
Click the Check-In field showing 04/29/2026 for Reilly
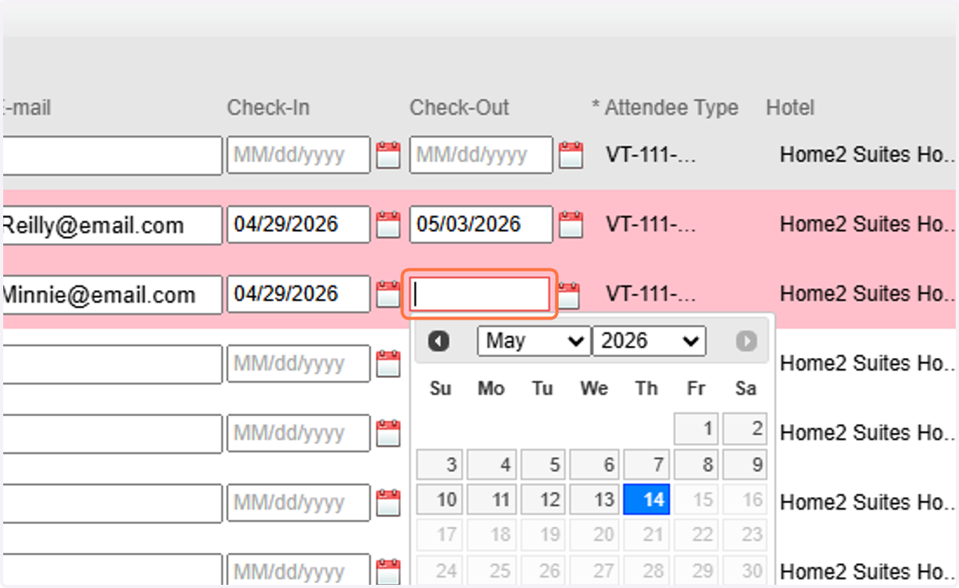coord(299,224)
